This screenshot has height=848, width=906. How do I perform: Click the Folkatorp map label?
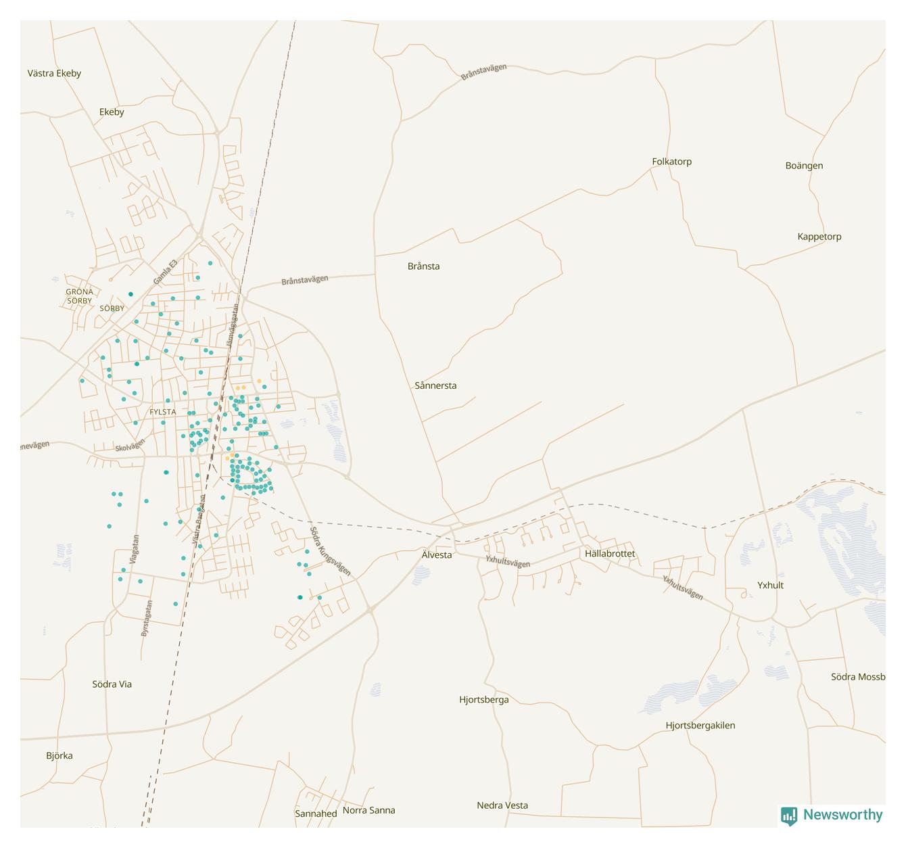671,162
